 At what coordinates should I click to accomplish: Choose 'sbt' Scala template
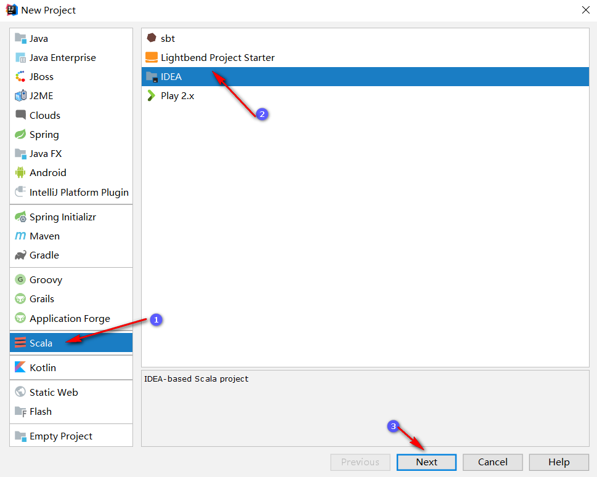[168, 38]
